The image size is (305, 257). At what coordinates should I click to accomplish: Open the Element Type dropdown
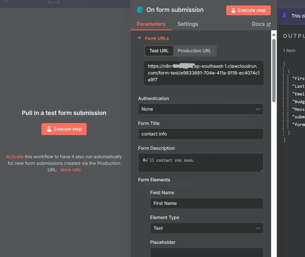(206, 228)
